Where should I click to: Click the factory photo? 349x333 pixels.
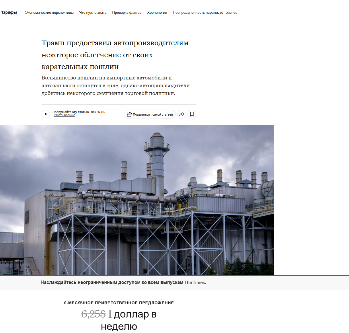(x=137, y=200)
